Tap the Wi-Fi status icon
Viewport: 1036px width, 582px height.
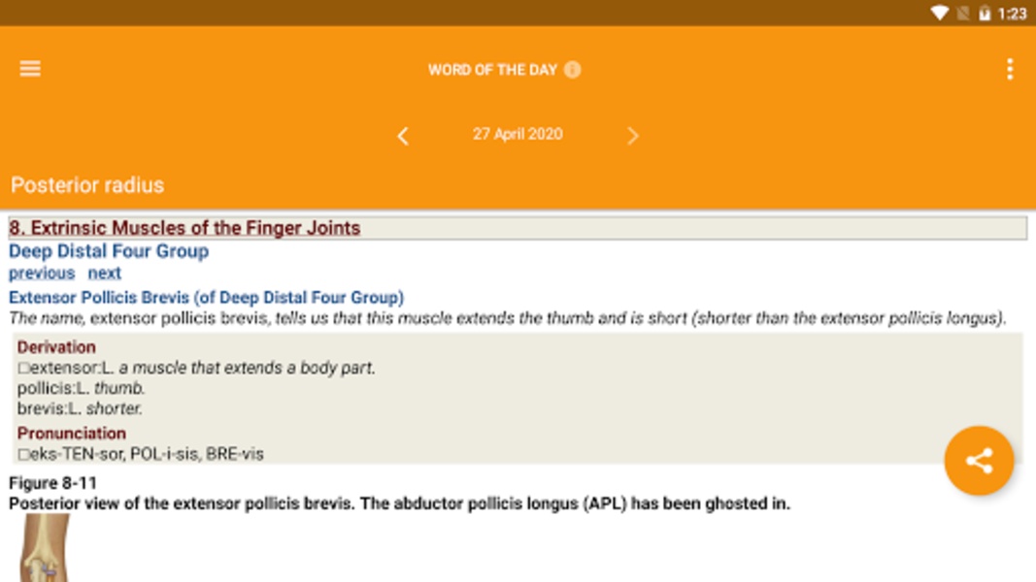(x=939, y=14)
